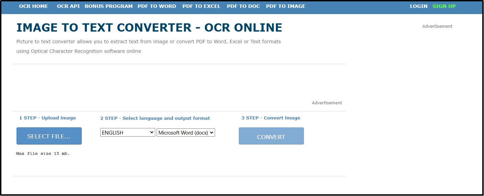Click the '3 STEP - Convert image' label
484x196 pixels.
point(270,118)
